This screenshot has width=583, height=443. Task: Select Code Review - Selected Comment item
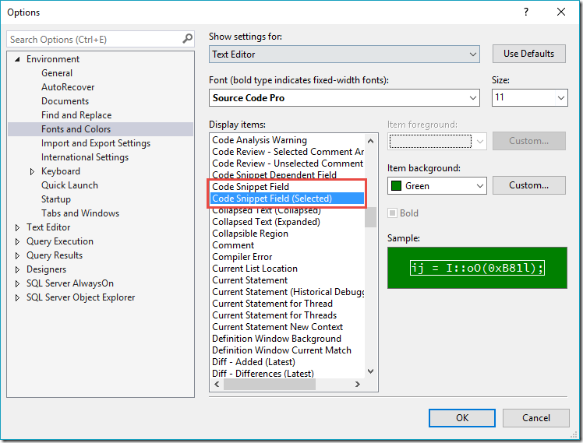pos(288,152)
